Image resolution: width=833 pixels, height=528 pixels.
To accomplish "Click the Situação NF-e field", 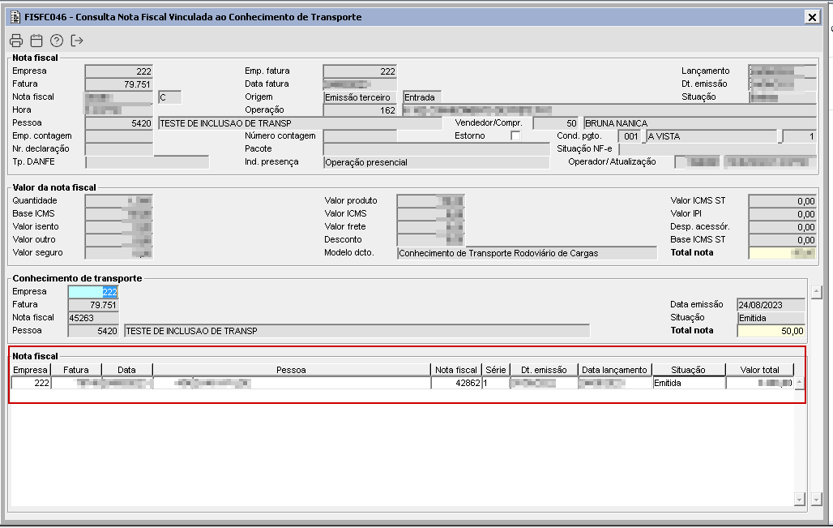I will point(717,149).
